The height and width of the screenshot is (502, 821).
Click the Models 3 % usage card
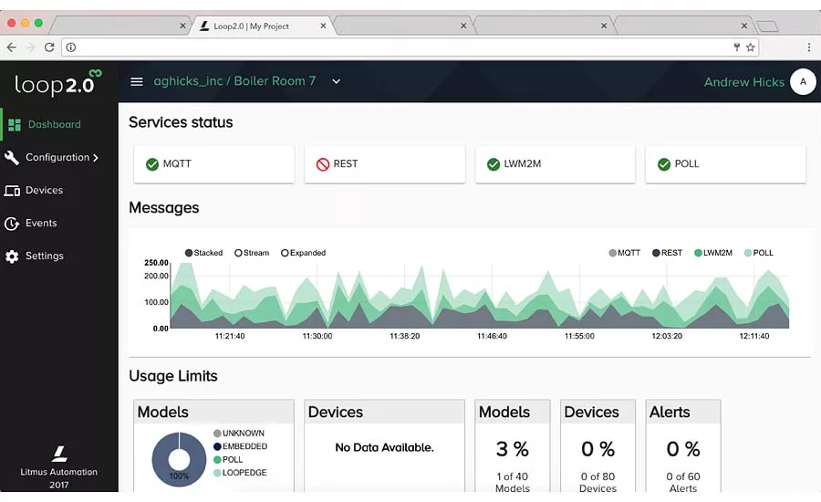pos(513,446)
